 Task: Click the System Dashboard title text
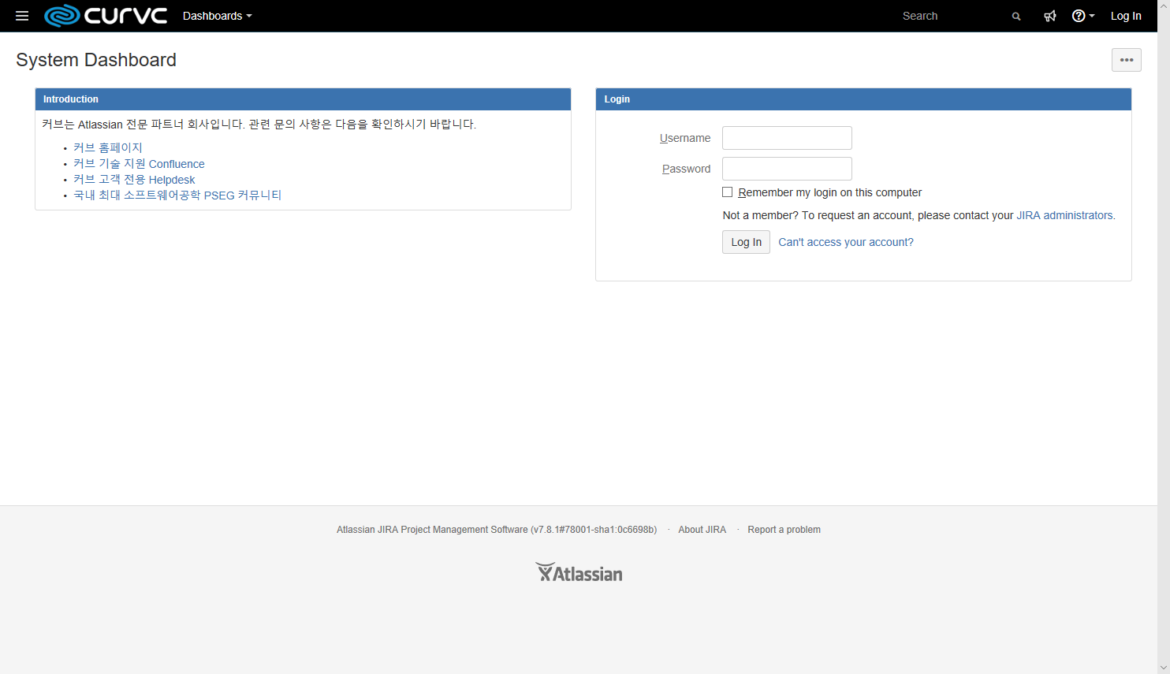(96, 60)
